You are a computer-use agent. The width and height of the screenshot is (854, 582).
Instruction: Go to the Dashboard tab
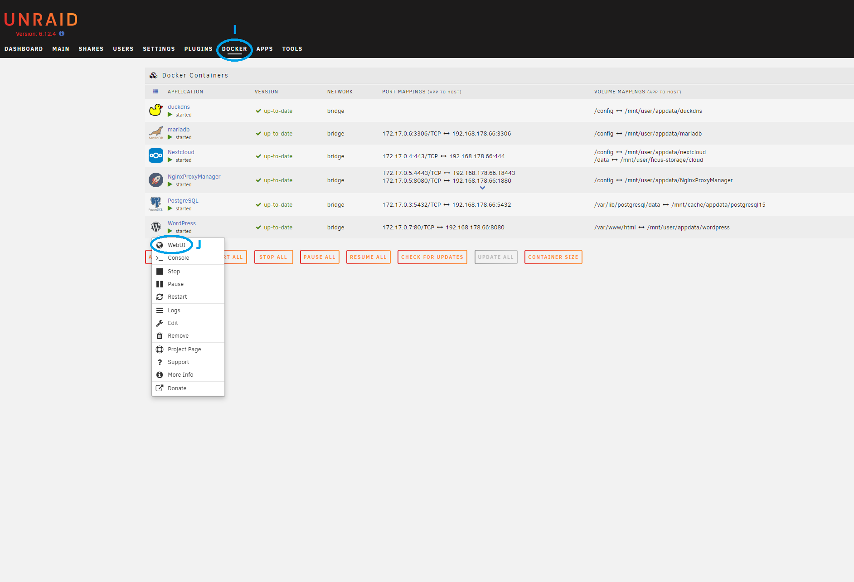tap(24, 49)
